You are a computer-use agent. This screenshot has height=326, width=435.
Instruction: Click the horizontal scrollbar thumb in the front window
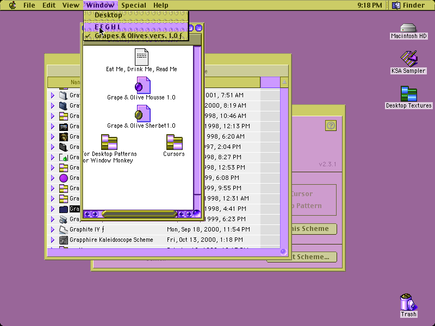pyautogui.click(x=139, y=214)
